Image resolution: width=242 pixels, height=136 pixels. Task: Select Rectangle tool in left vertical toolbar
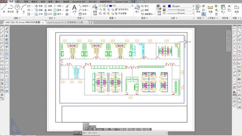(2, 43)
